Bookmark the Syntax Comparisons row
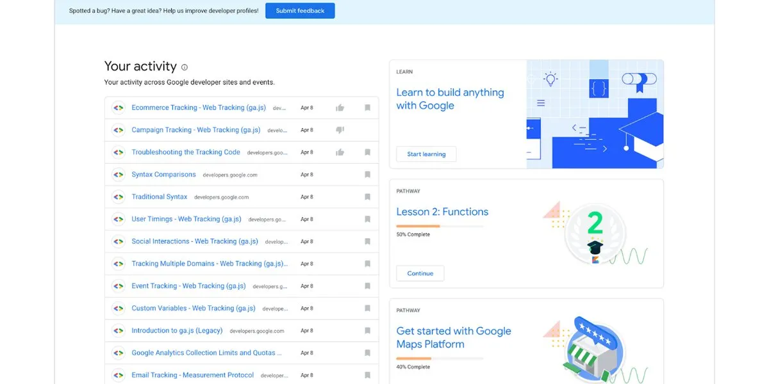 (x=368, y=175)
